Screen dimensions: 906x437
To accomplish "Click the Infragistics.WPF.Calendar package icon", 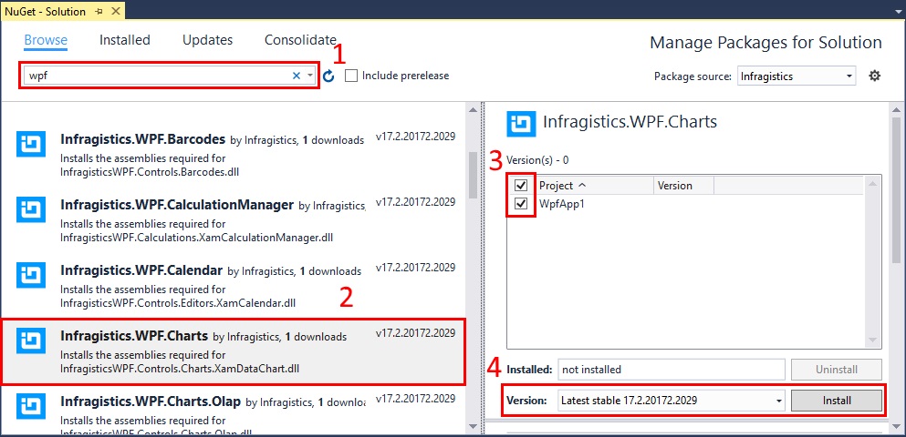I will pyautogui.click(x=31, y=276).
